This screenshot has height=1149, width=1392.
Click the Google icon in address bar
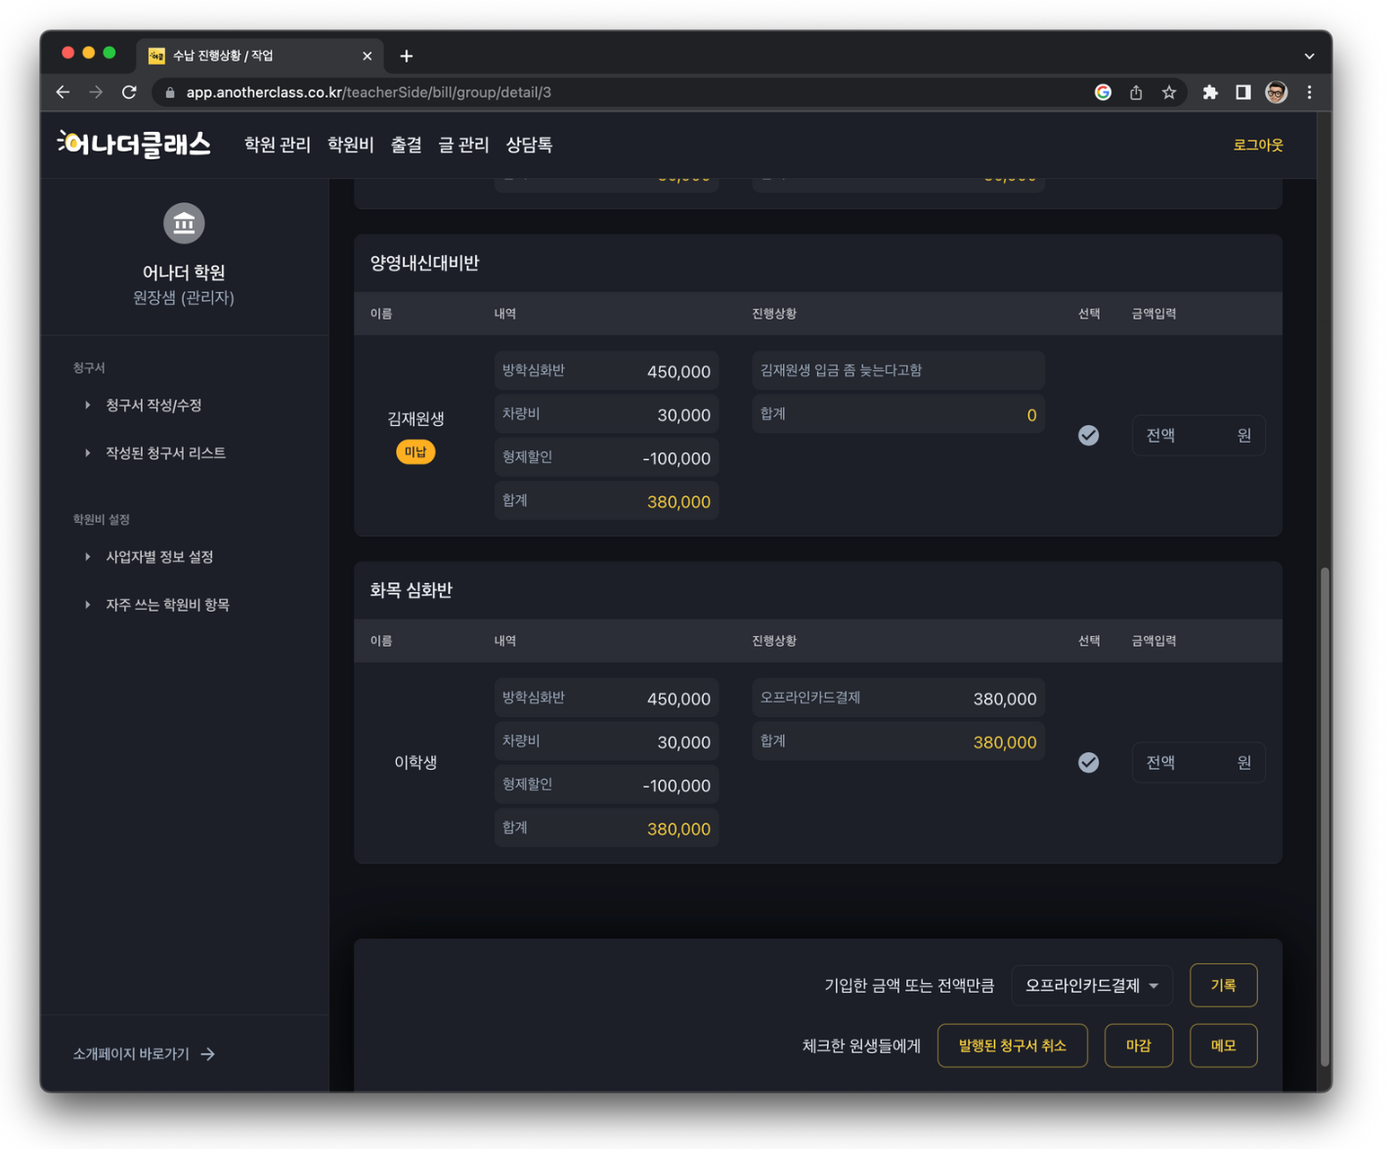tap(1103, 92)
